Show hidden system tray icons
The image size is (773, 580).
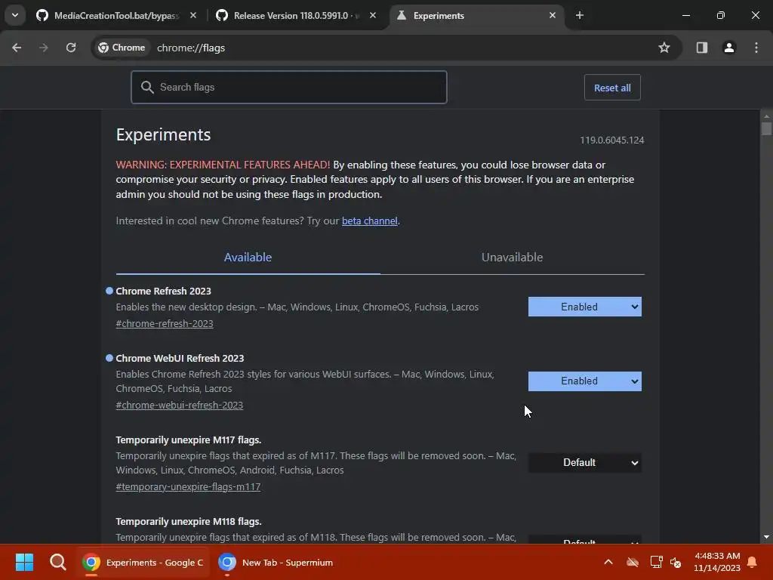608,562
